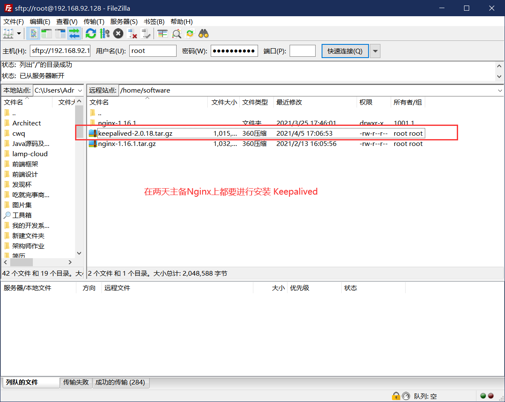Open the 帮助(H) menu
The image size is (505, 402).
181,22
